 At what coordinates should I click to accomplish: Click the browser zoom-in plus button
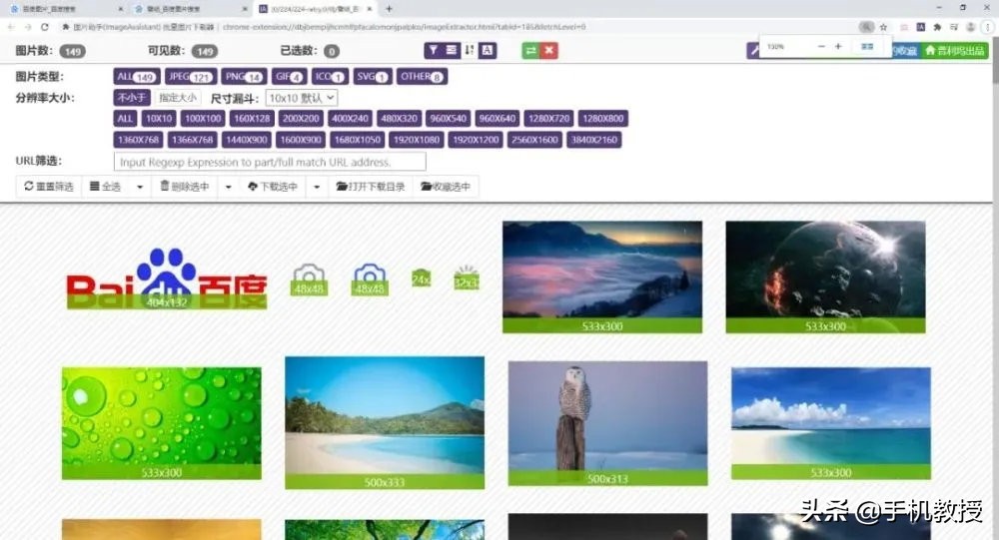pos(838,47)
